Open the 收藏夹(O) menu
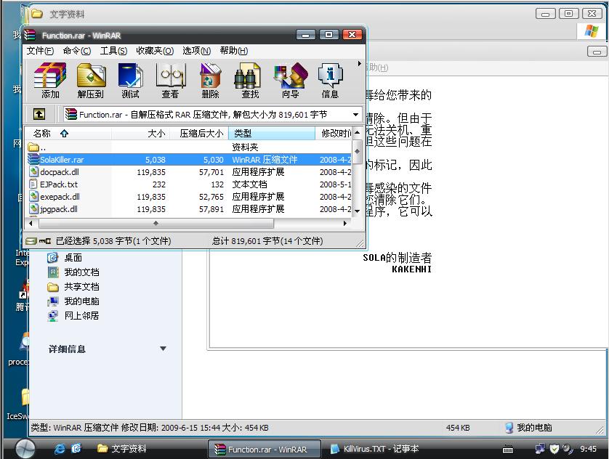The image size is (609, 459). tap(155, 51)
